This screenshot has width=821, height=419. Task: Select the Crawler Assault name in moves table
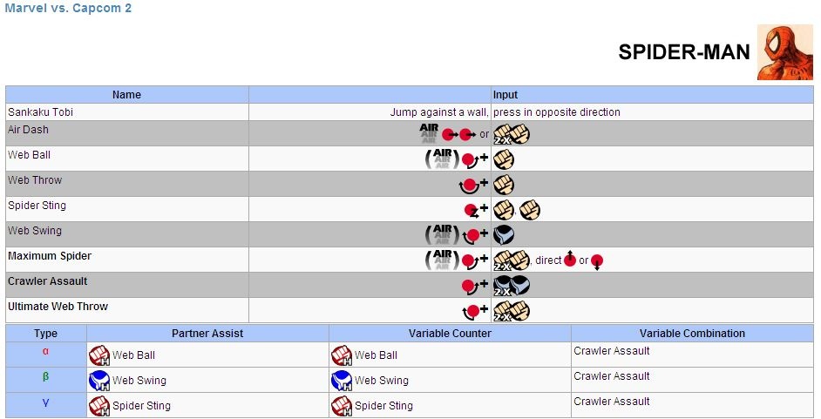(48, 280)
